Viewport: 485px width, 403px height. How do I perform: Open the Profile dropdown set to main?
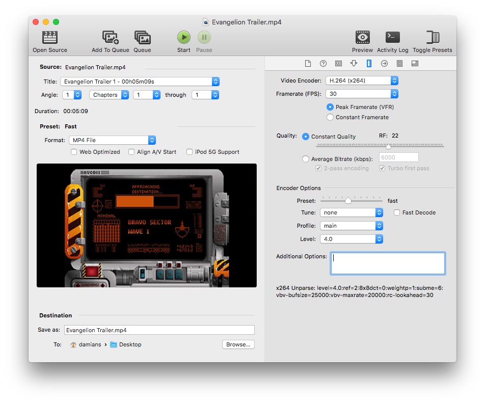pos(352,226)
